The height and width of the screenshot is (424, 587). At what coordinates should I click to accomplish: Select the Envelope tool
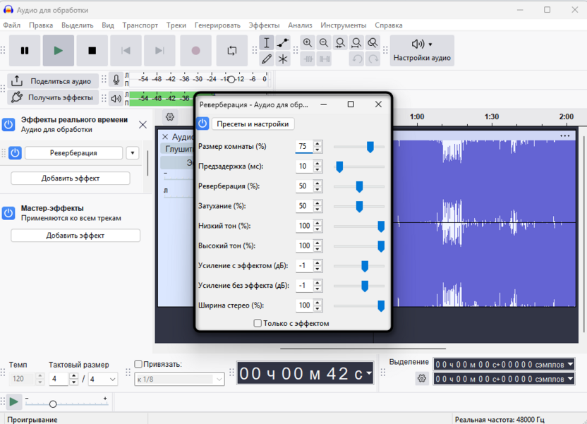click(283, 42)
